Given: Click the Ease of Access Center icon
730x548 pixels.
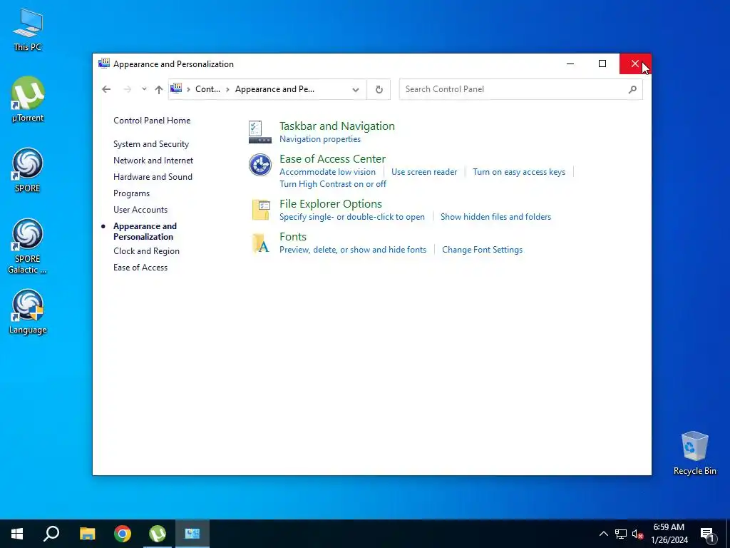Looking at the screenshot, I should (x=259, y=165).
